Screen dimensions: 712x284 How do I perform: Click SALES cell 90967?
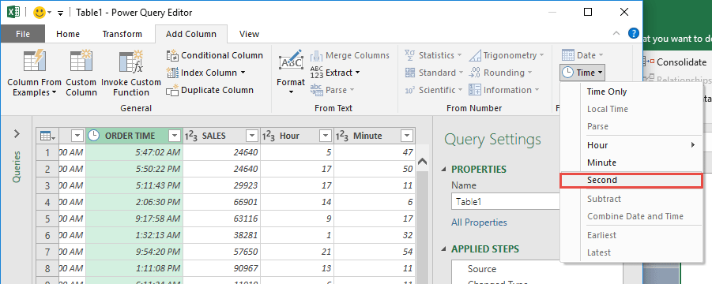tap(221, 269)
